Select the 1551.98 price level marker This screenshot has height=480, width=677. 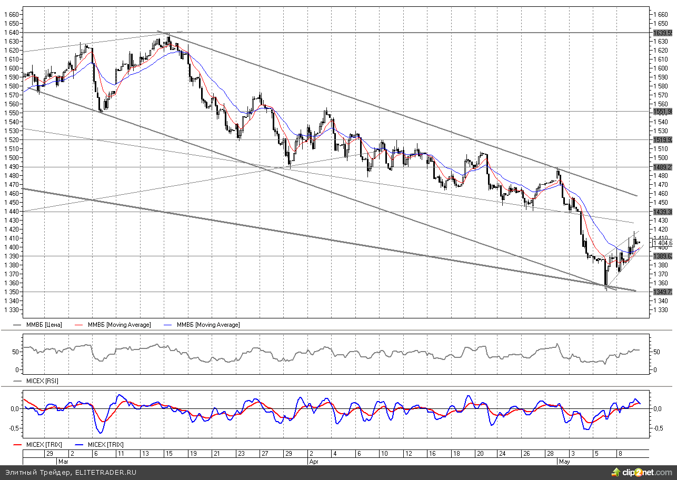[663, 112]
